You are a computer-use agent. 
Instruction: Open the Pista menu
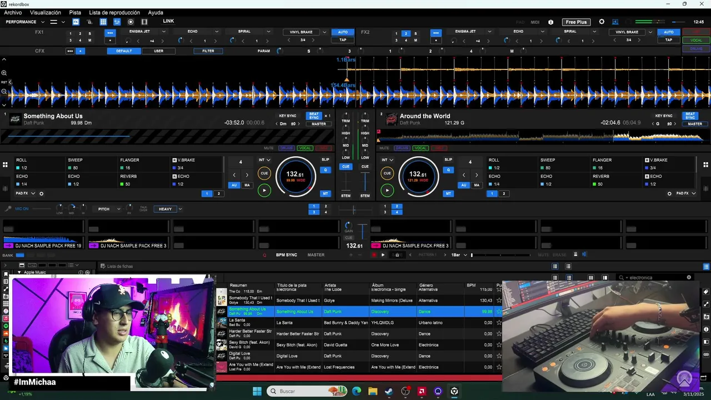coord(75,12)
